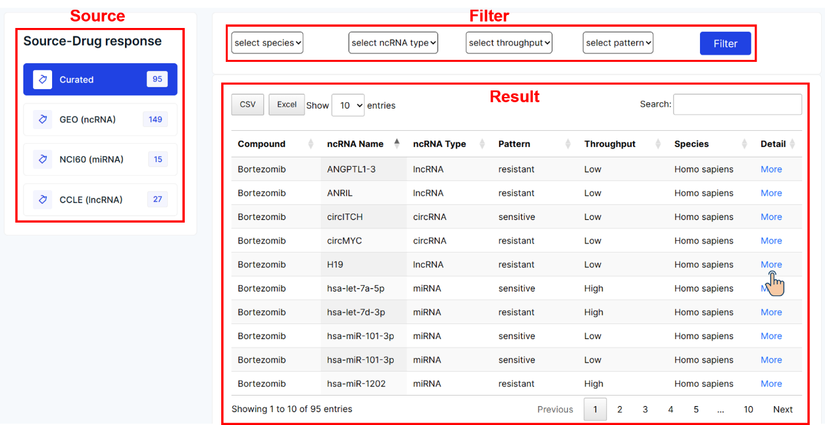Click the Source-Drug response heading

tap(92, 41)
